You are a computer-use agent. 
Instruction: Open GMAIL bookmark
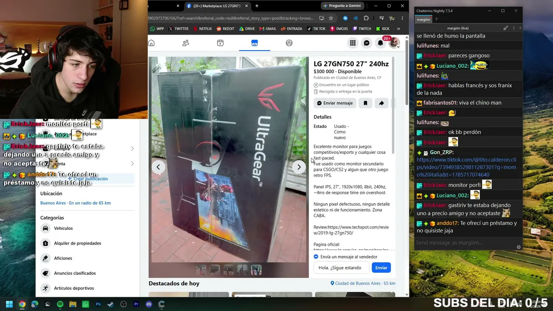pyautogui.click(x=268, y=29)
